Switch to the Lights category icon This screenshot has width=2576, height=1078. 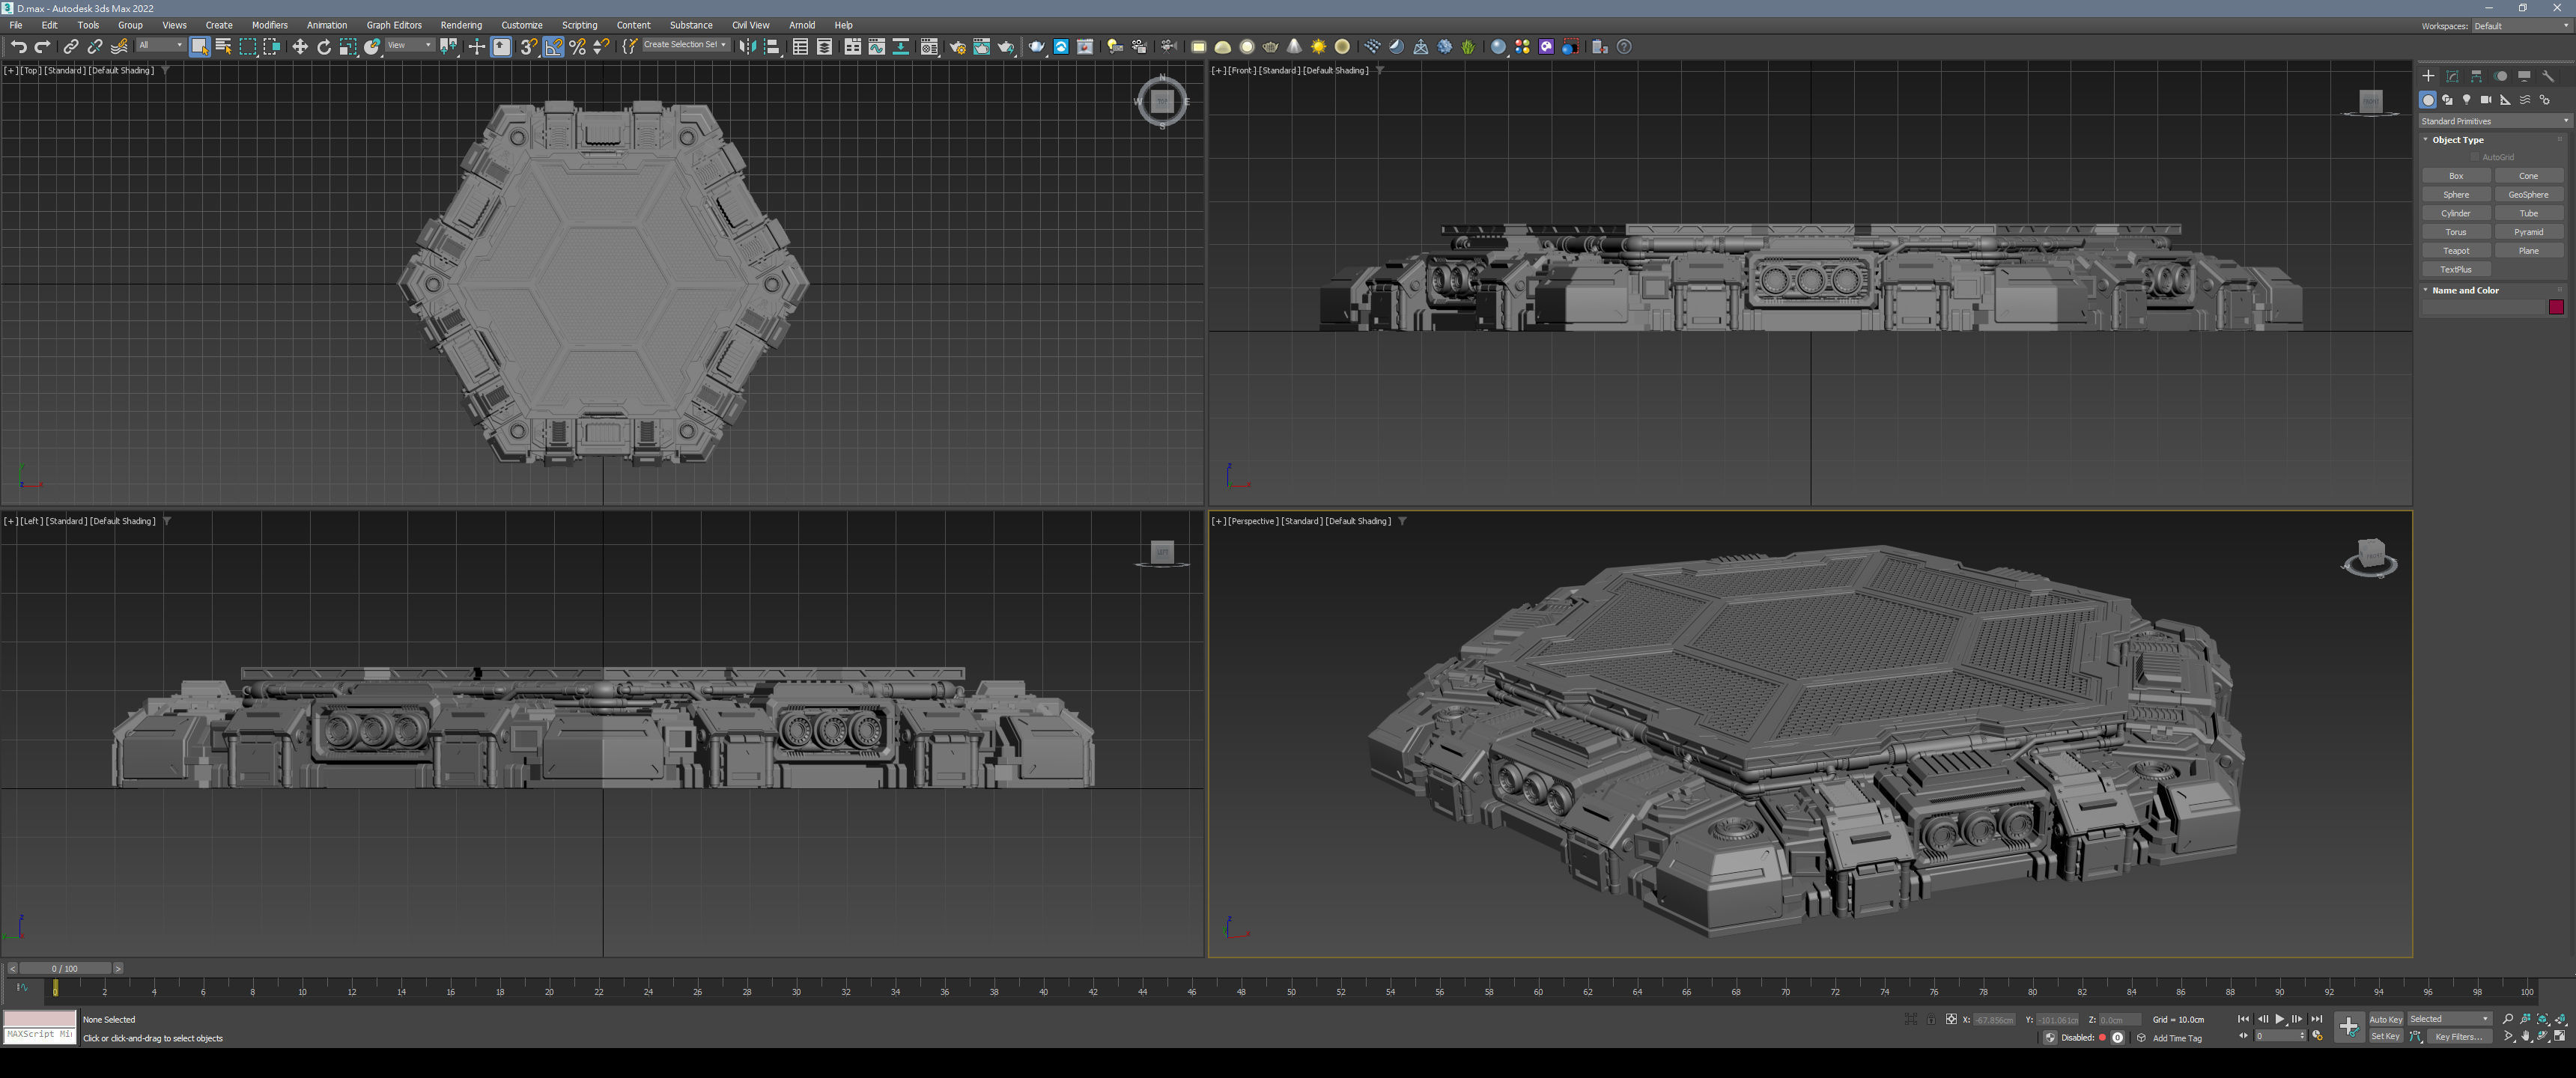point(2467,100)
